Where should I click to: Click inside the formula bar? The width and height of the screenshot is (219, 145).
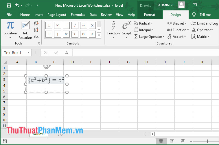coord(146,53)
